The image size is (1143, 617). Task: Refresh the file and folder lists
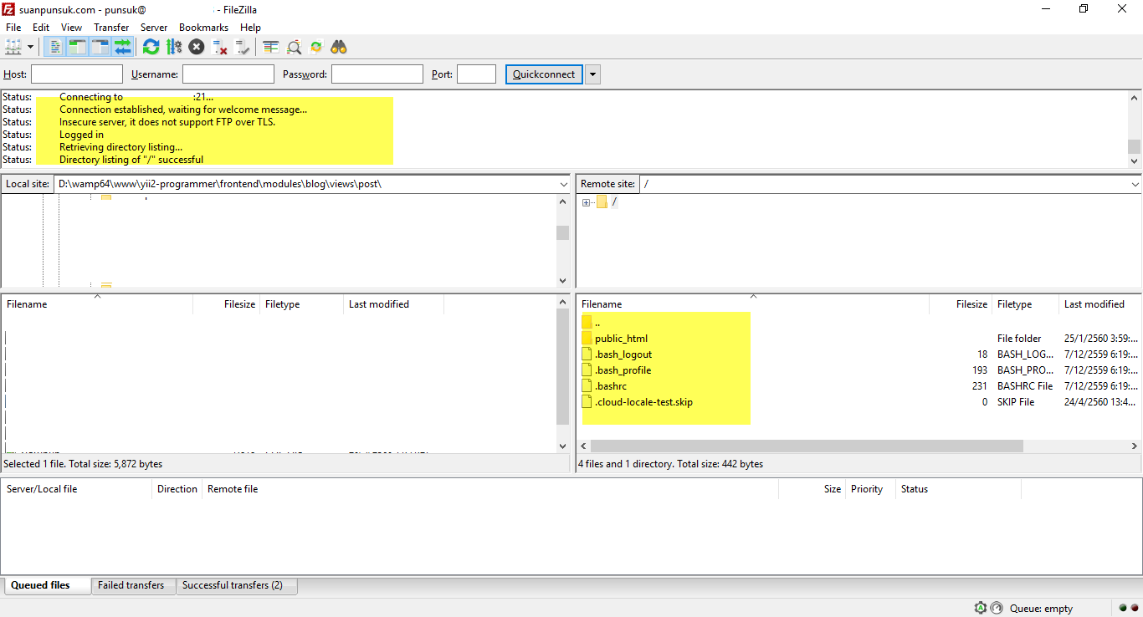[x=151, y=47]
